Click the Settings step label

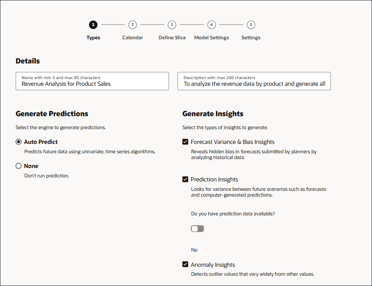tap(251, 38)
